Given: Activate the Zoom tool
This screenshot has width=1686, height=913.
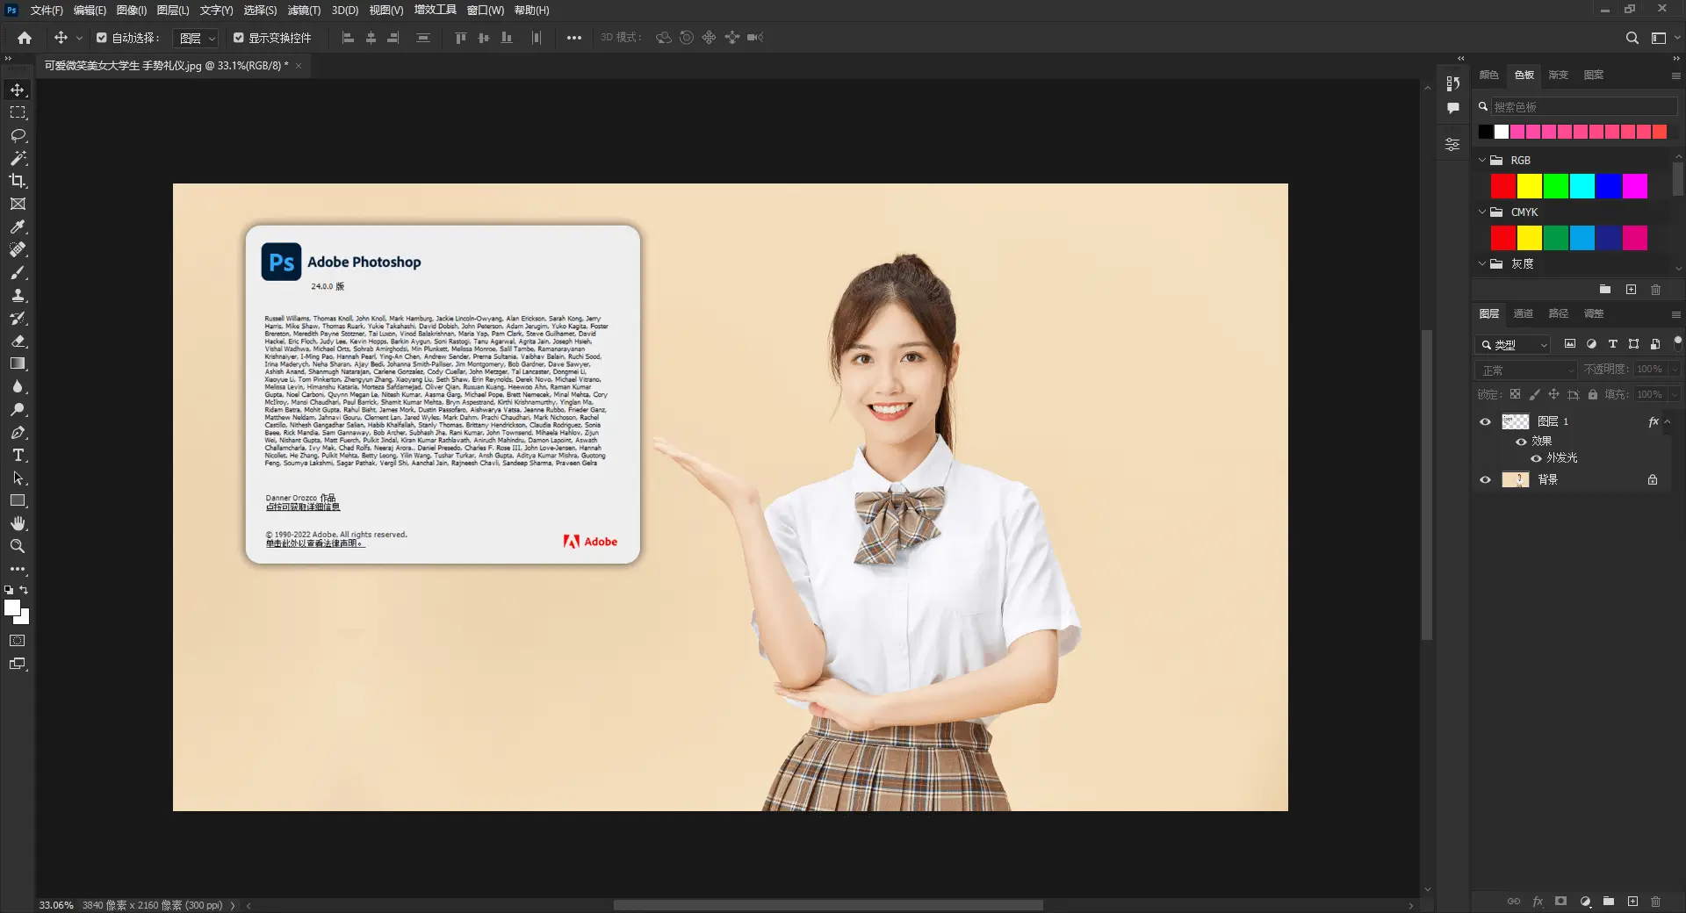Looking at the screenshot, I should click(18, 546).
